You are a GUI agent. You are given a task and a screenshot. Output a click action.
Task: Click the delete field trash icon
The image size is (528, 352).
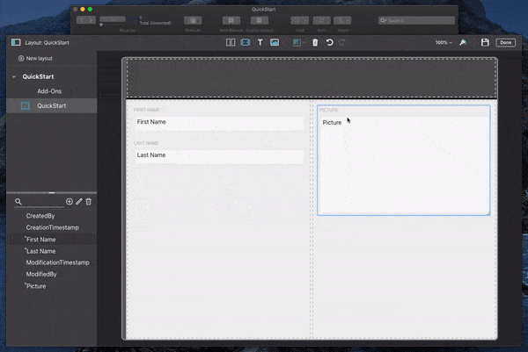pyautogui.click(x=89, y=202)
